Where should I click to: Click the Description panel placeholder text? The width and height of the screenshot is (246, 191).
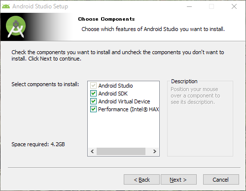195,95
